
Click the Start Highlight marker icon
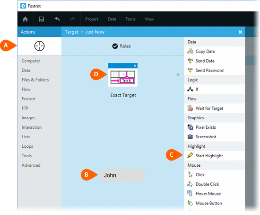pyautogui.click(x=190, y=155)
